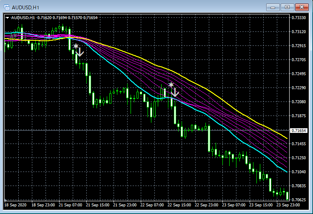
Task: Click the 18 Sep 23:00 time label
Action: pyautogui.click(x=43, y=205)
